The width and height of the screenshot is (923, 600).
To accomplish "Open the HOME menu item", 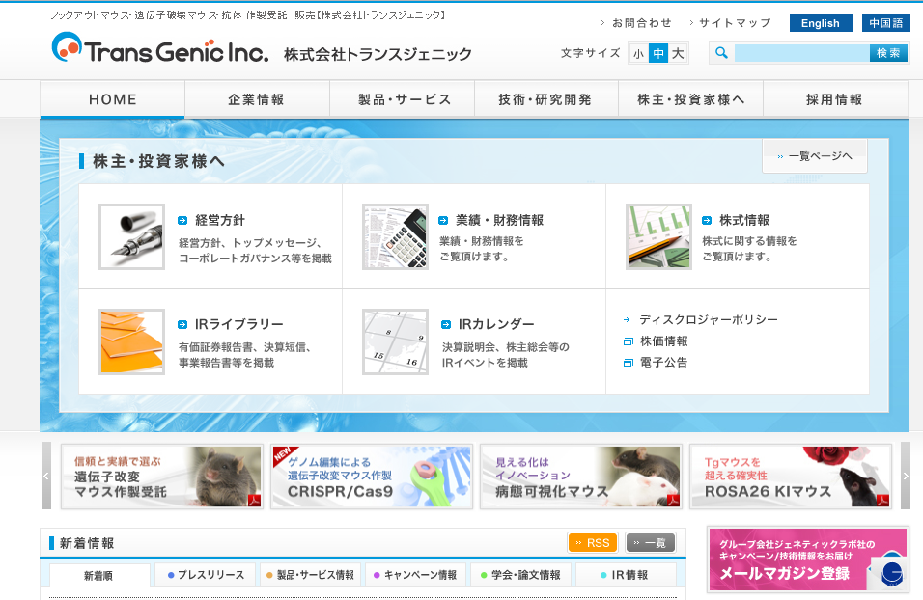I will [112, 99].
